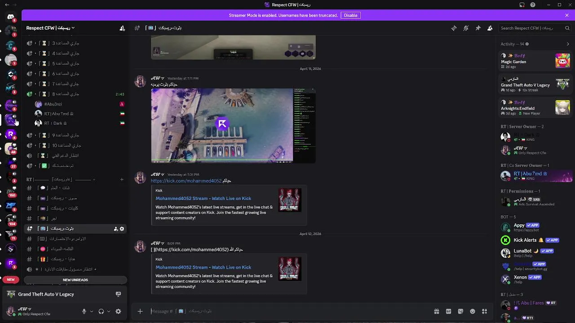Open own user avatar in bottom panel
The height and width of the screenshot is (323, 575).
pos(10,311)
